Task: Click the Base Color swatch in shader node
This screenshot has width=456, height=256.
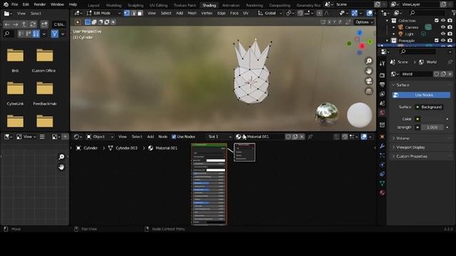Action: 215,160
